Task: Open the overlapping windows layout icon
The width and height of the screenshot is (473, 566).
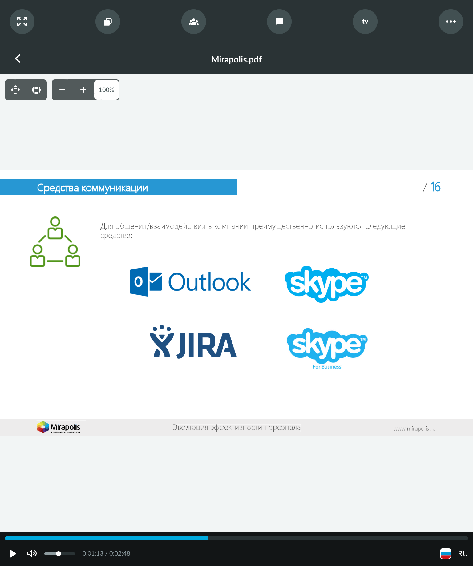Action: point(108,22)
